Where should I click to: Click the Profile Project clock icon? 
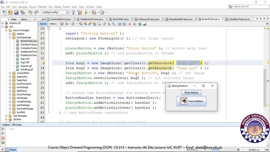[102, 12]
